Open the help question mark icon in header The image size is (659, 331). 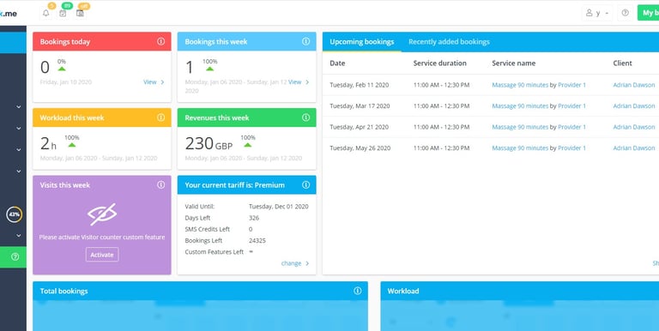coord(625,13)
